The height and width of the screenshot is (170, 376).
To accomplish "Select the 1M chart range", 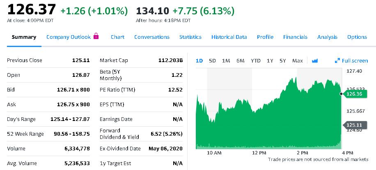I will point(226,61).
